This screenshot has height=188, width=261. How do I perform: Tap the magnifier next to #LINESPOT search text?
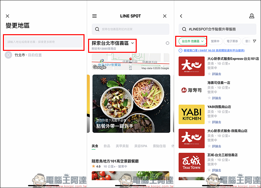[184, 29]
